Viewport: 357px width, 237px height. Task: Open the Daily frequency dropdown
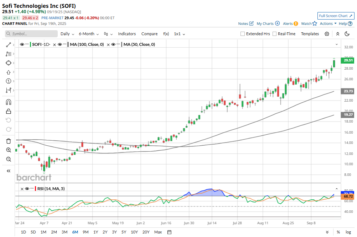[x=67, y=34]
